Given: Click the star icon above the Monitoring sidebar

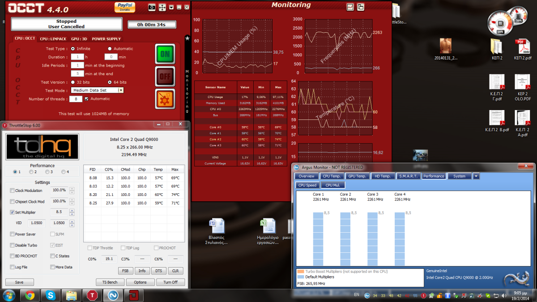Looking at the screenshot, I should (187, 38).
